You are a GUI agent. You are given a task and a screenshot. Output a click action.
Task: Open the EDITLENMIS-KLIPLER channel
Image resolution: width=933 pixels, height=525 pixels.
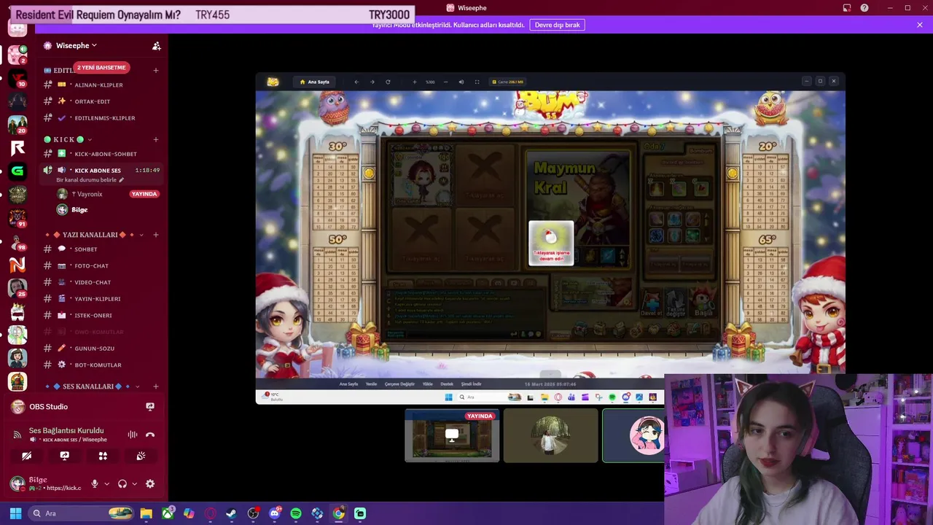[102, 118]
